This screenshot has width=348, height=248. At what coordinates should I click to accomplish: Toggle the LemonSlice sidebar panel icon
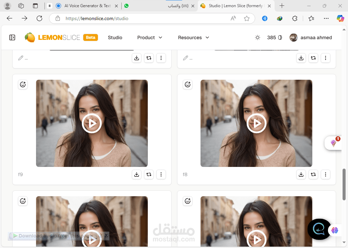pyautogui.click(x=12, y=37)
